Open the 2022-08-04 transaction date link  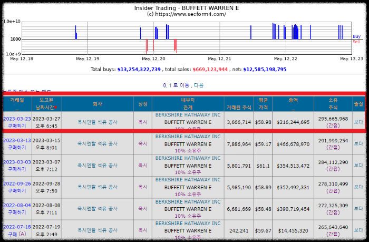(17, 206)
